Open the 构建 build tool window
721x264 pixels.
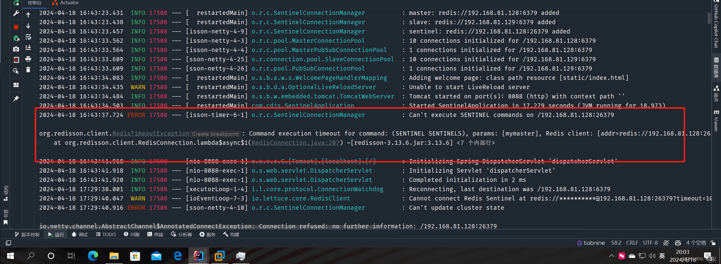[231, 234]
